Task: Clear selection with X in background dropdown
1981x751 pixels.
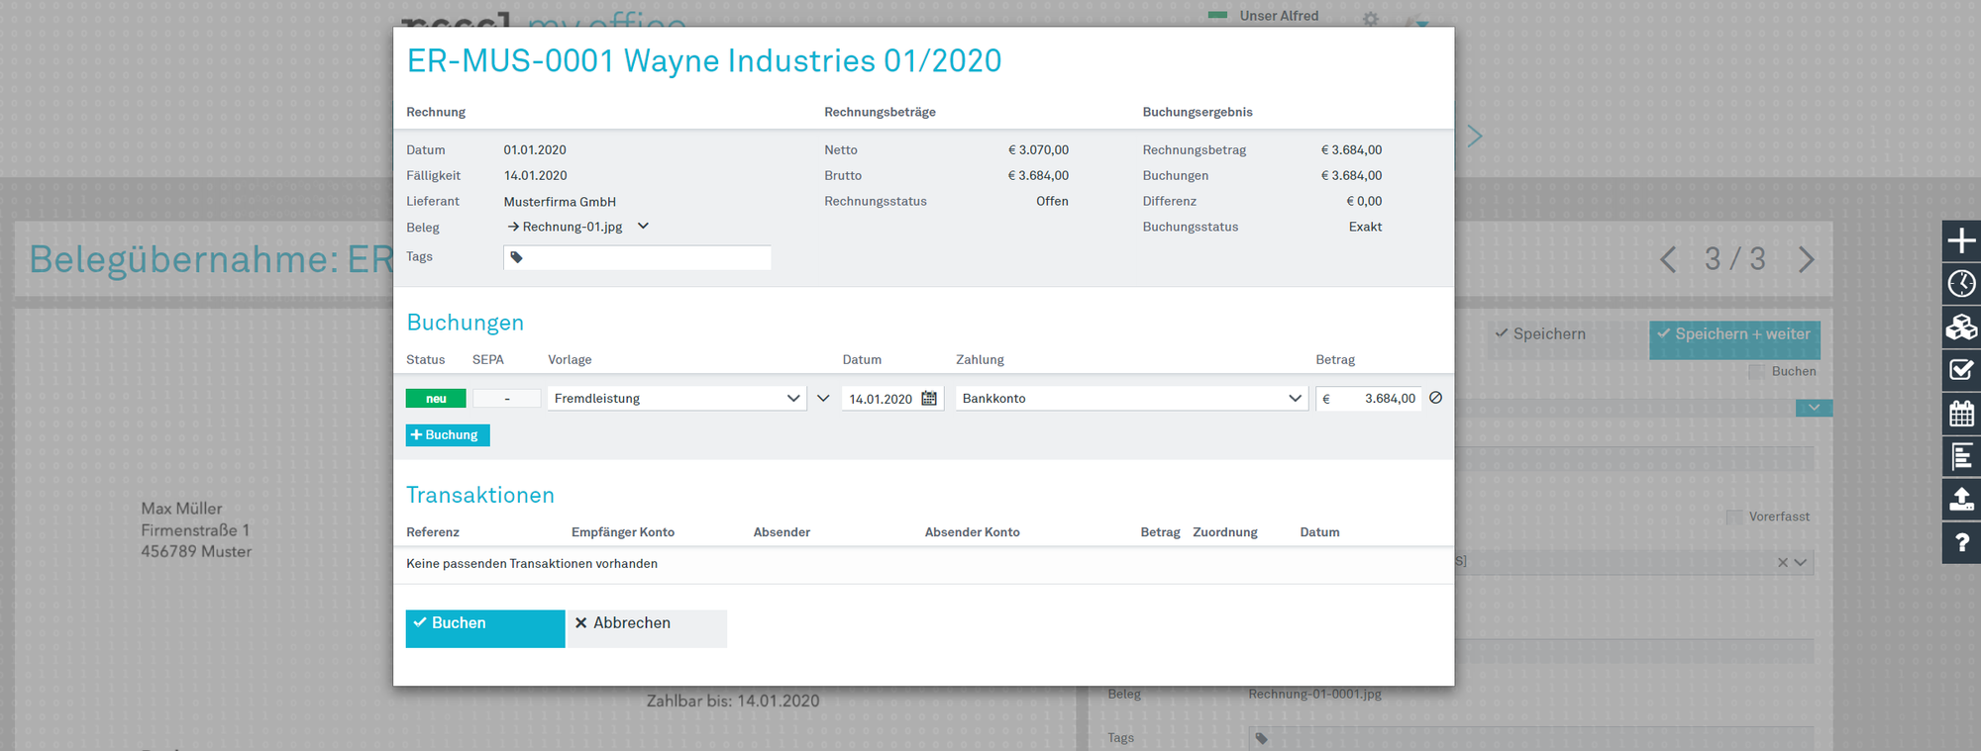Action: [1783, 562]
